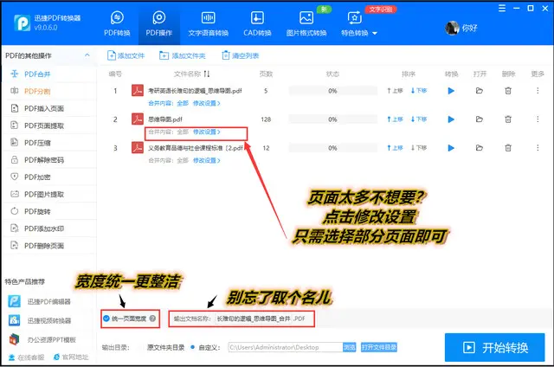Viewport: 554px width, 367px height.
Task: Click 添加文件 button
Action: 126,55
